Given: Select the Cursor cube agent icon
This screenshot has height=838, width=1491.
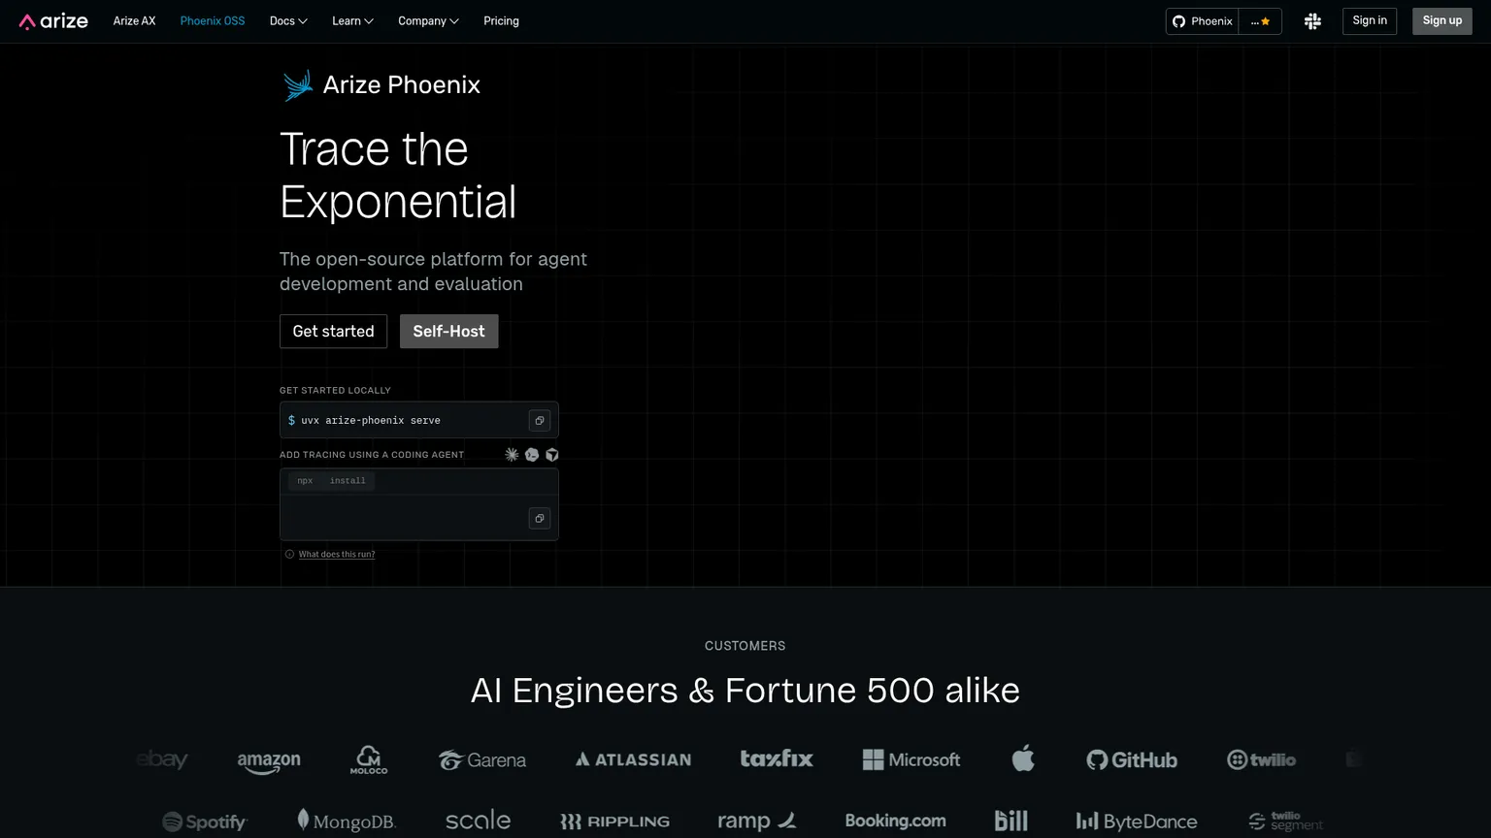Looking at the screenshot, I should point(552,455).
